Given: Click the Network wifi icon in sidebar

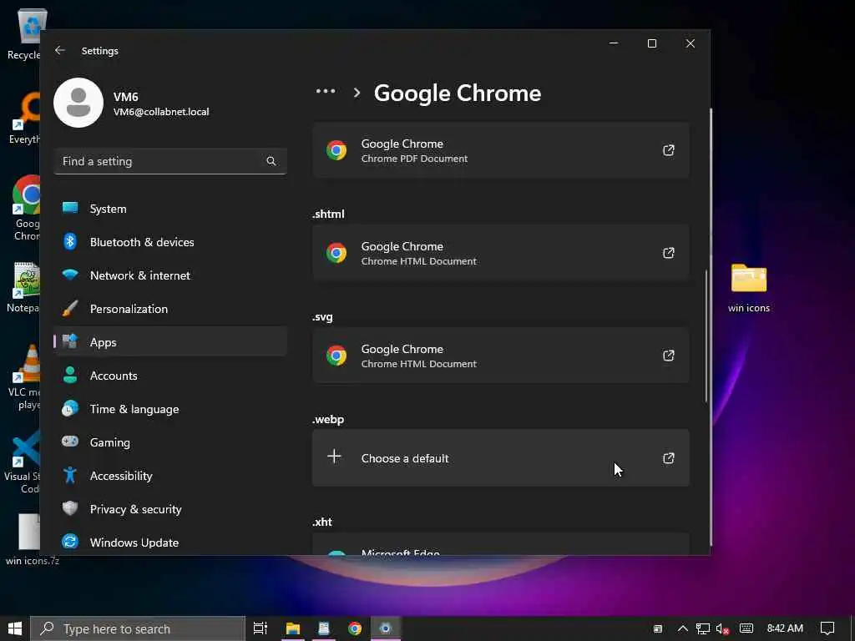Looking at the screenshot, I should tap(70, 275).
